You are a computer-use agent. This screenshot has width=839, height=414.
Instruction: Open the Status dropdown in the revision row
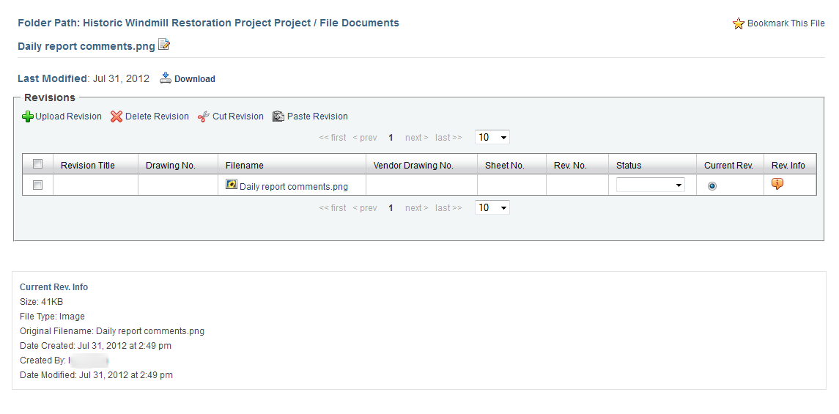pos(651,185)
